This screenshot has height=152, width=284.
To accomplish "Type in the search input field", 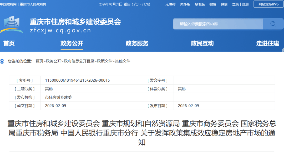I will 217,24.
